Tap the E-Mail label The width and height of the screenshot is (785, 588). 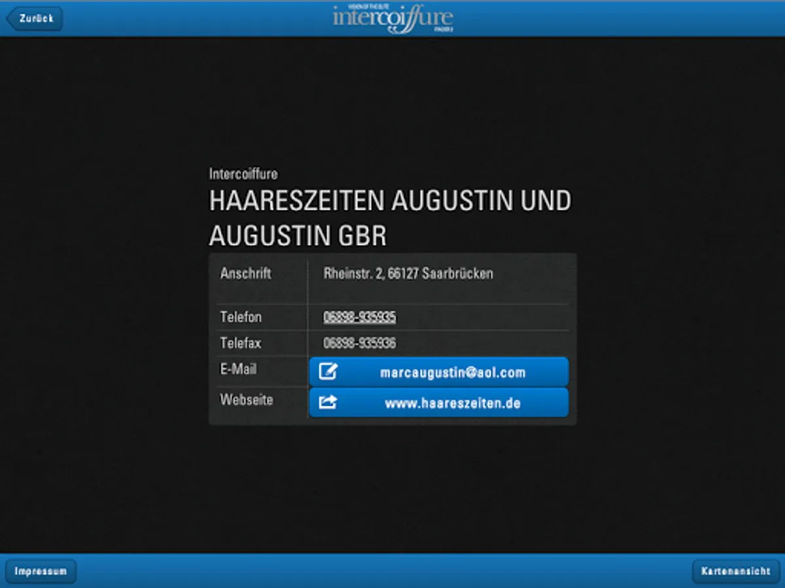(238, 369)
